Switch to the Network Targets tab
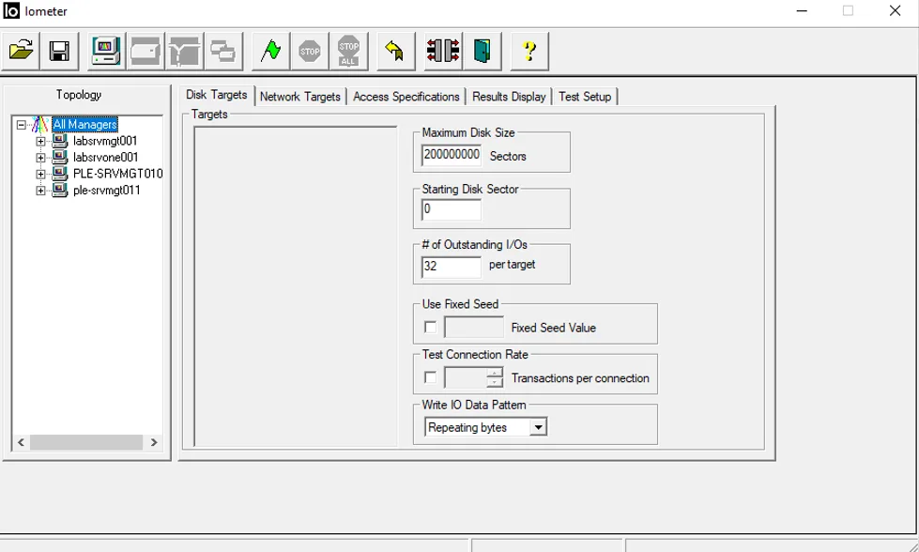This screenshot has width=919, height=552. (300, 97)
